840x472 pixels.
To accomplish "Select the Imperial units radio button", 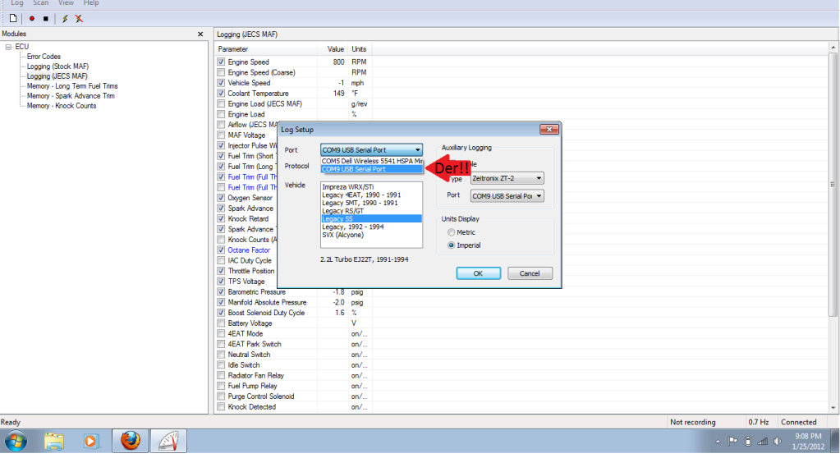I will tap(451, 245).
